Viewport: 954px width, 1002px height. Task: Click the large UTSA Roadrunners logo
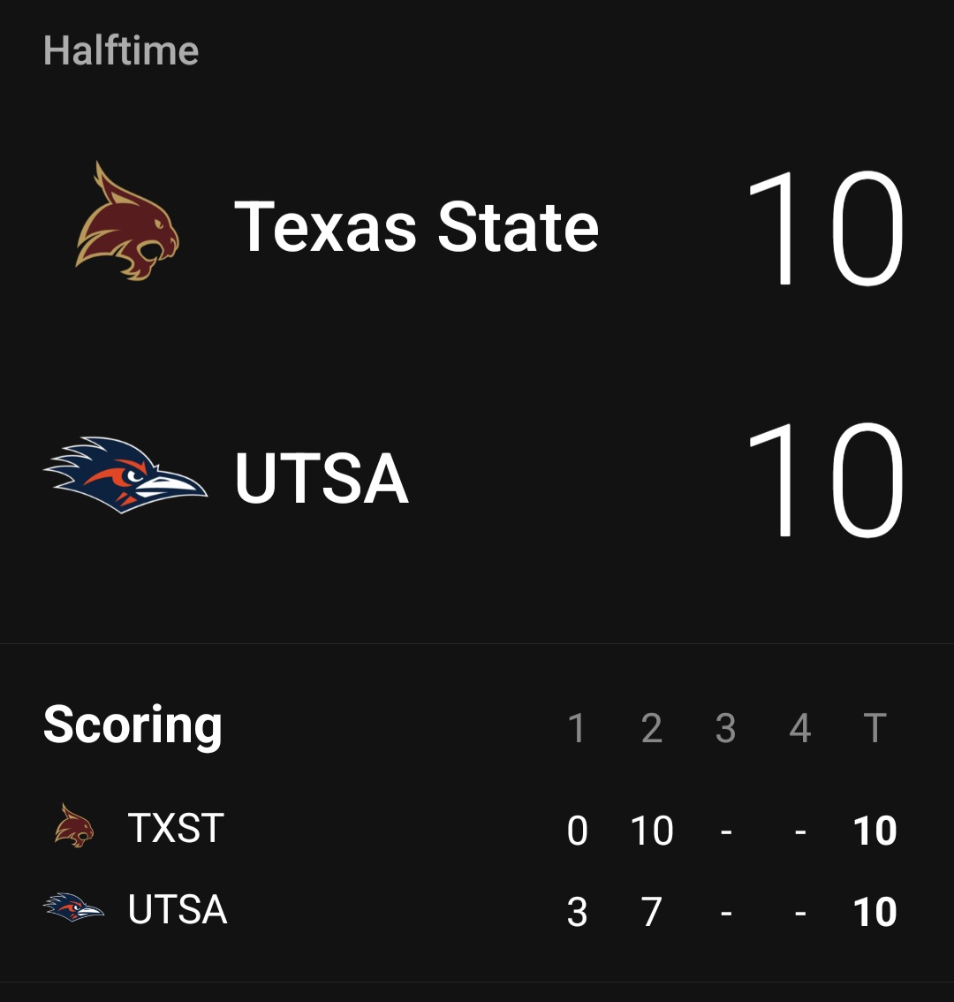tap(125, 475)
